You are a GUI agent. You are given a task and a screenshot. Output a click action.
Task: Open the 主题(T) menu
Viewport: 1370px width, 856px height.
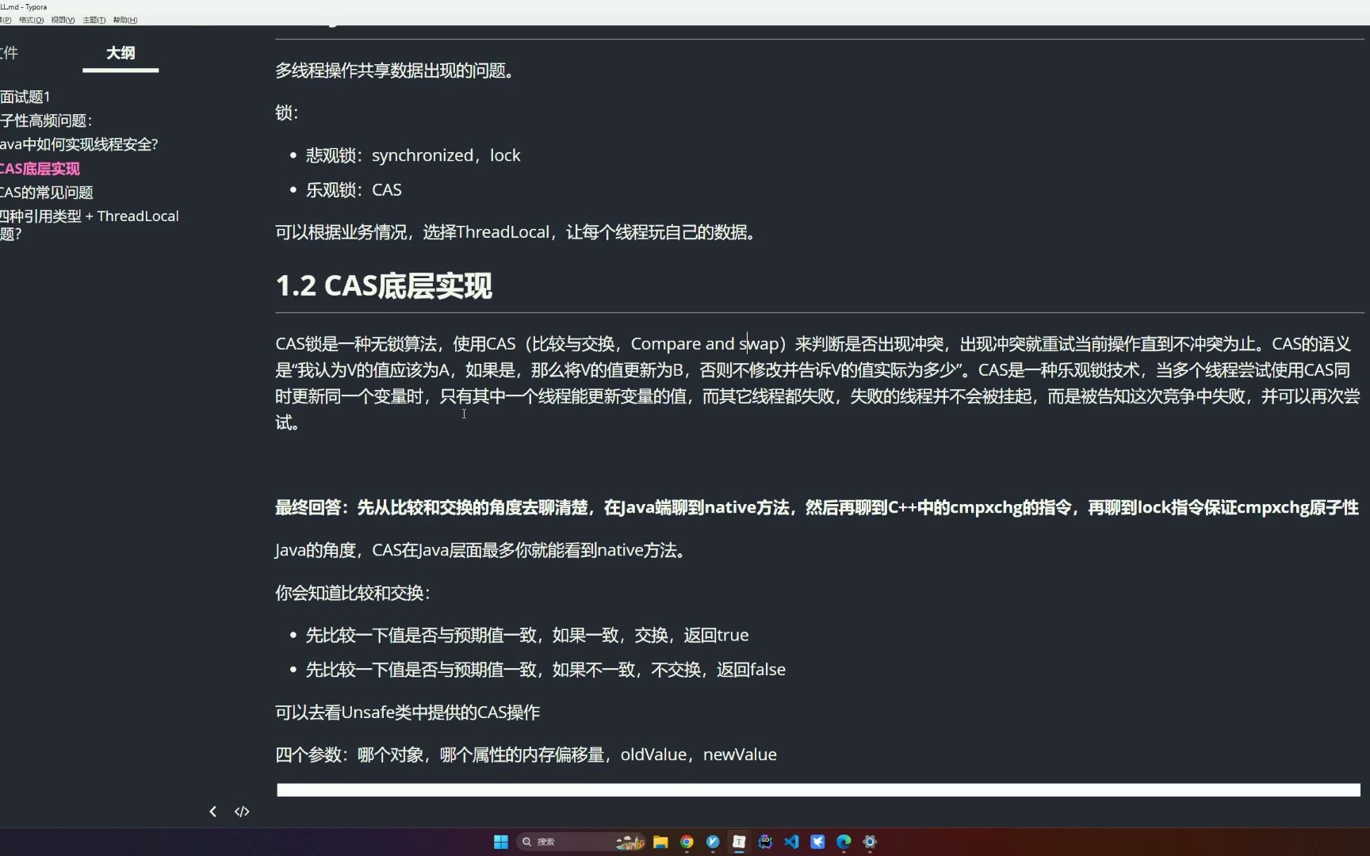click(x=94, y=20)
